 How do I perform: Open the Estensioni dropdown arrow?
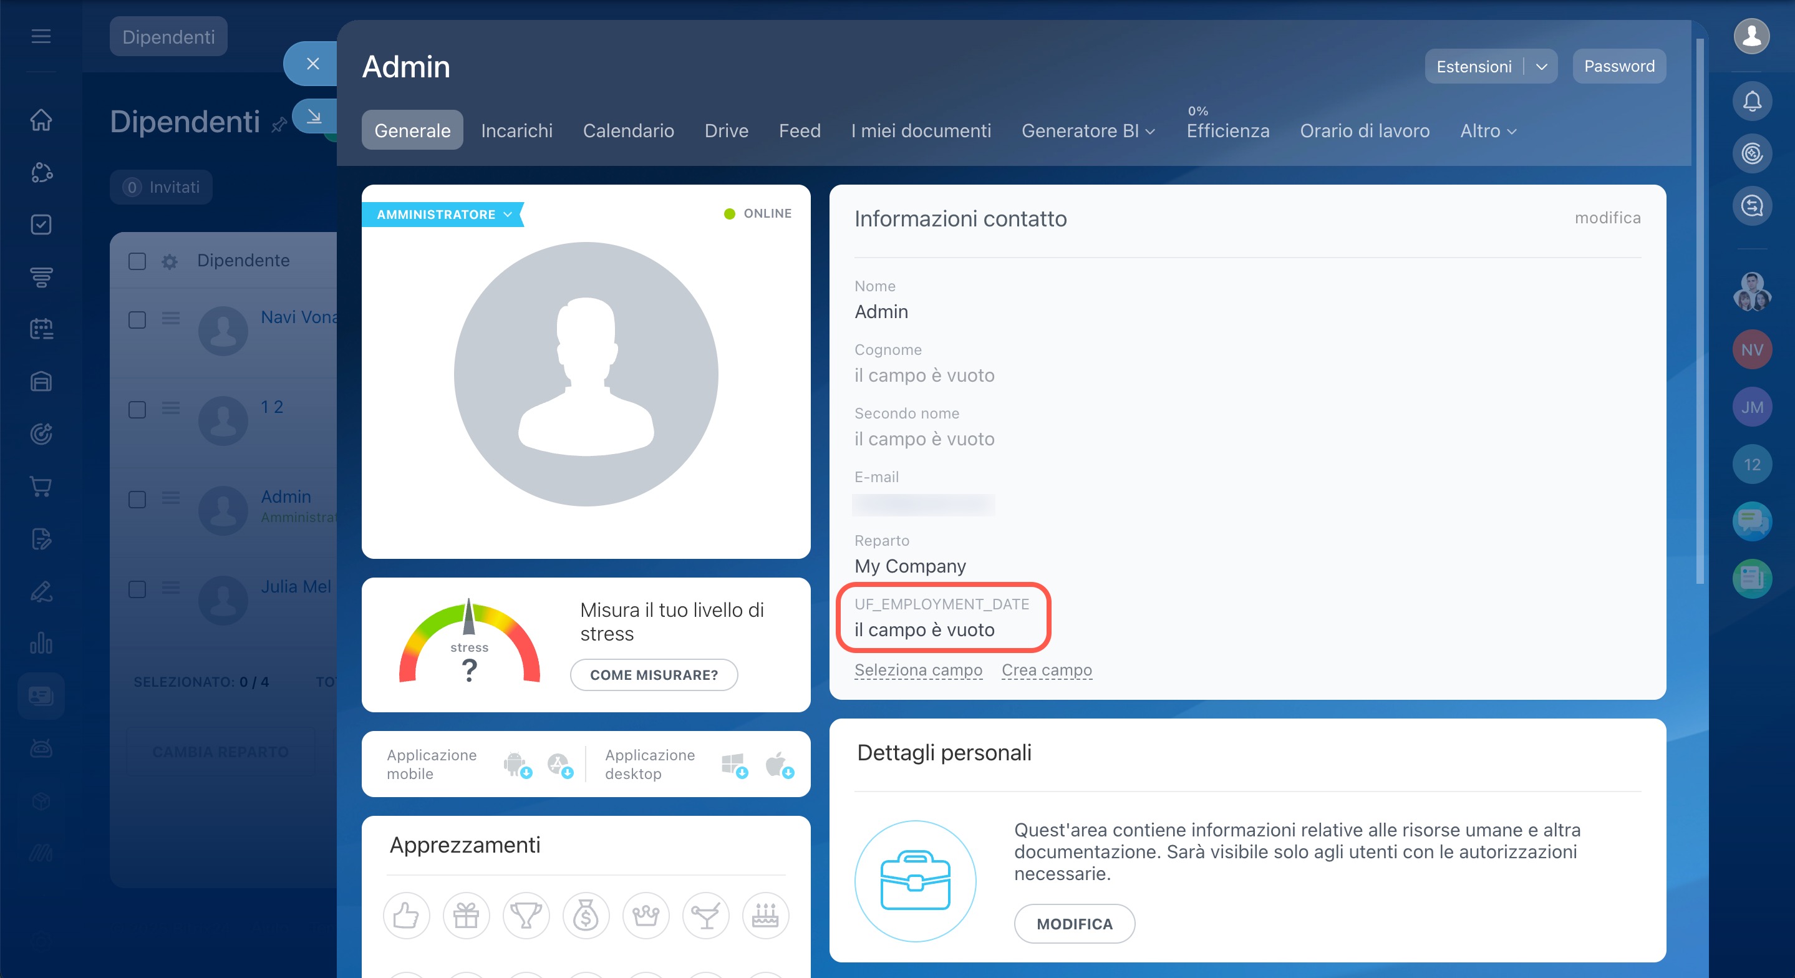[1541, 67]
